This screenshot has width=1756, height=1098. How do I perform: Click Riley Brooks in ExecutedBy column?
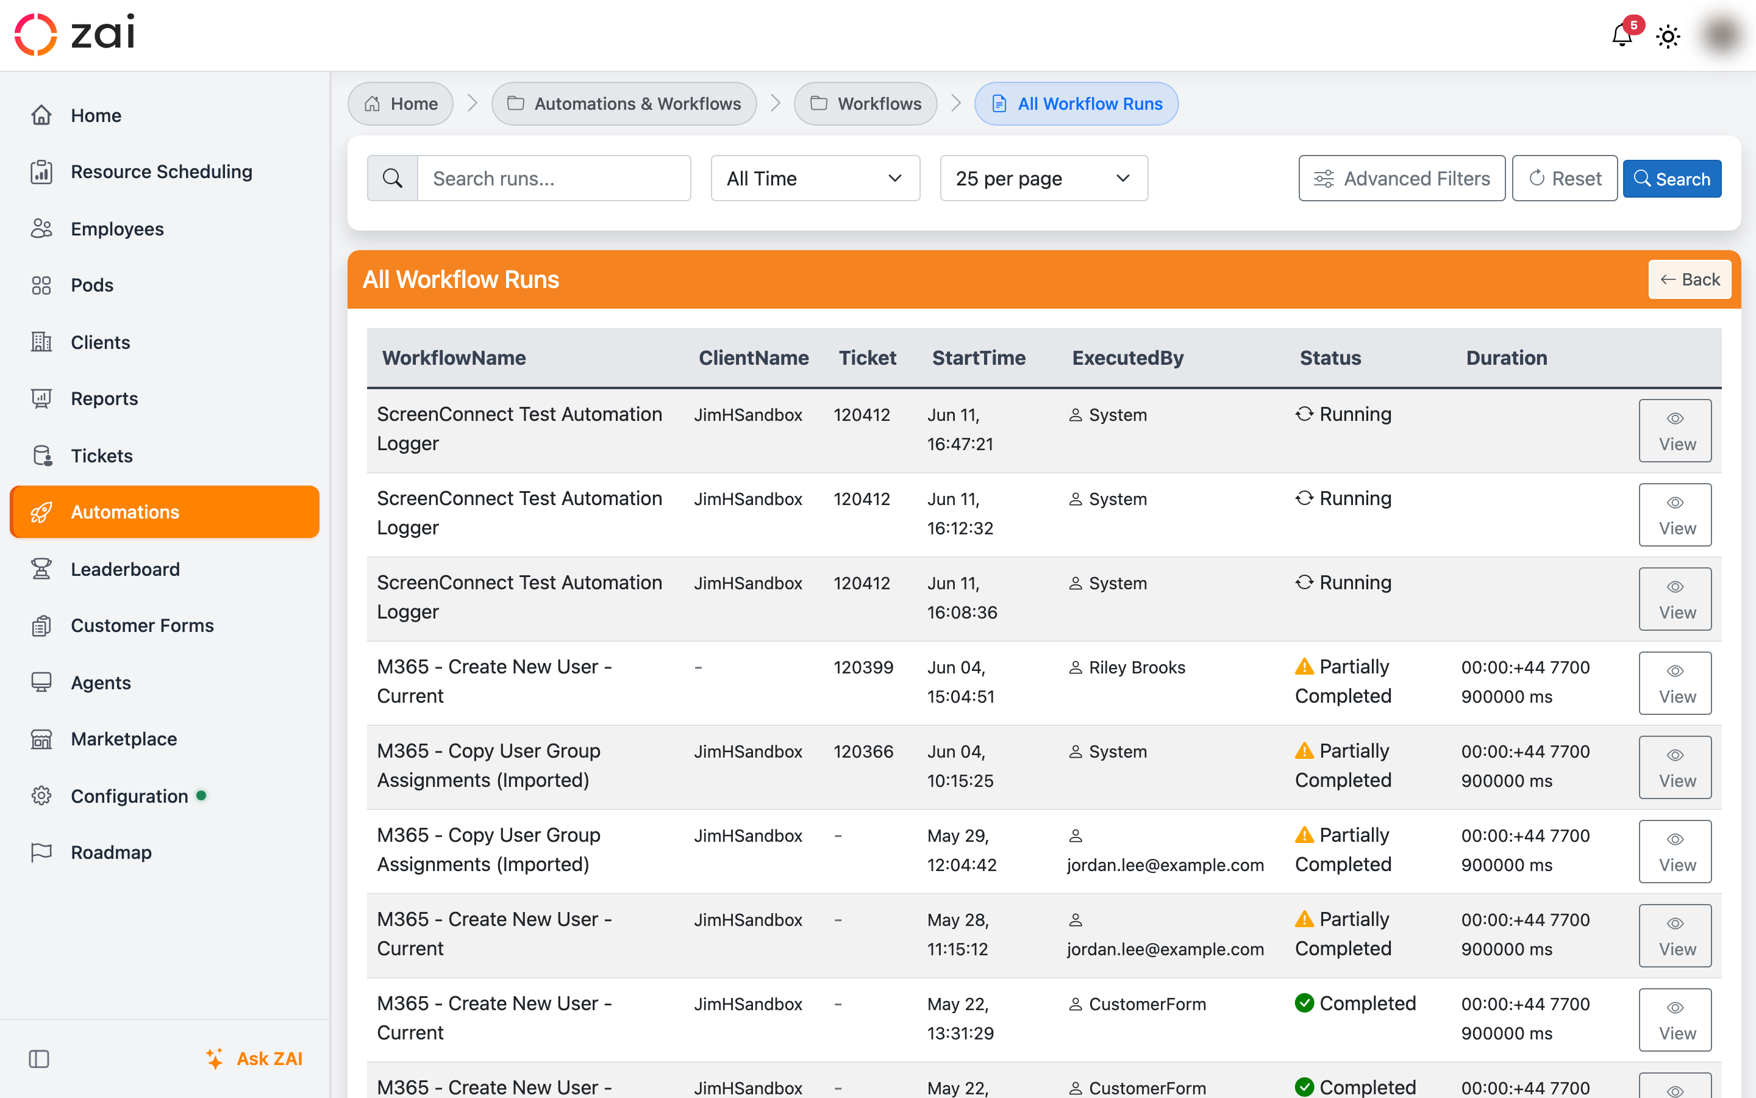click(x=1137, y=667)
